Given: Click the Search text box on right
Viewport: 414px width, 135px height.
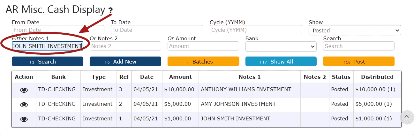Looking at the screenshot, I should point(359,46).
